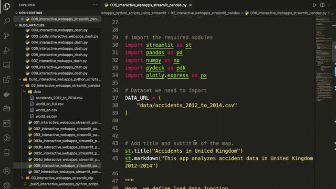The width and height of the screenshot is (336, 189).
Task: Click breadcrumb 006_interactive_webapps_streamlit_pandas.py
Action: point(288,13)
